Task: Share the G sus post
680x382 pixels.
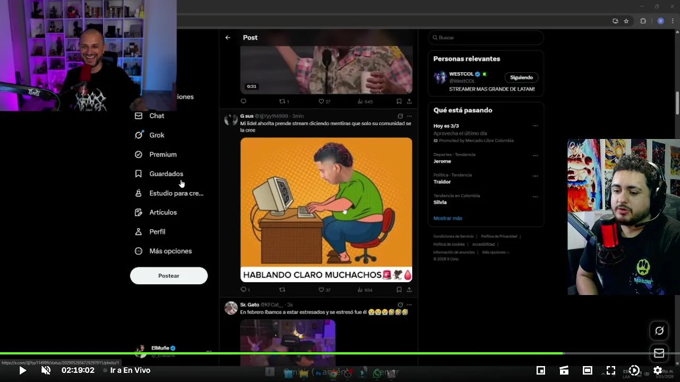Action: pos(409,290)
